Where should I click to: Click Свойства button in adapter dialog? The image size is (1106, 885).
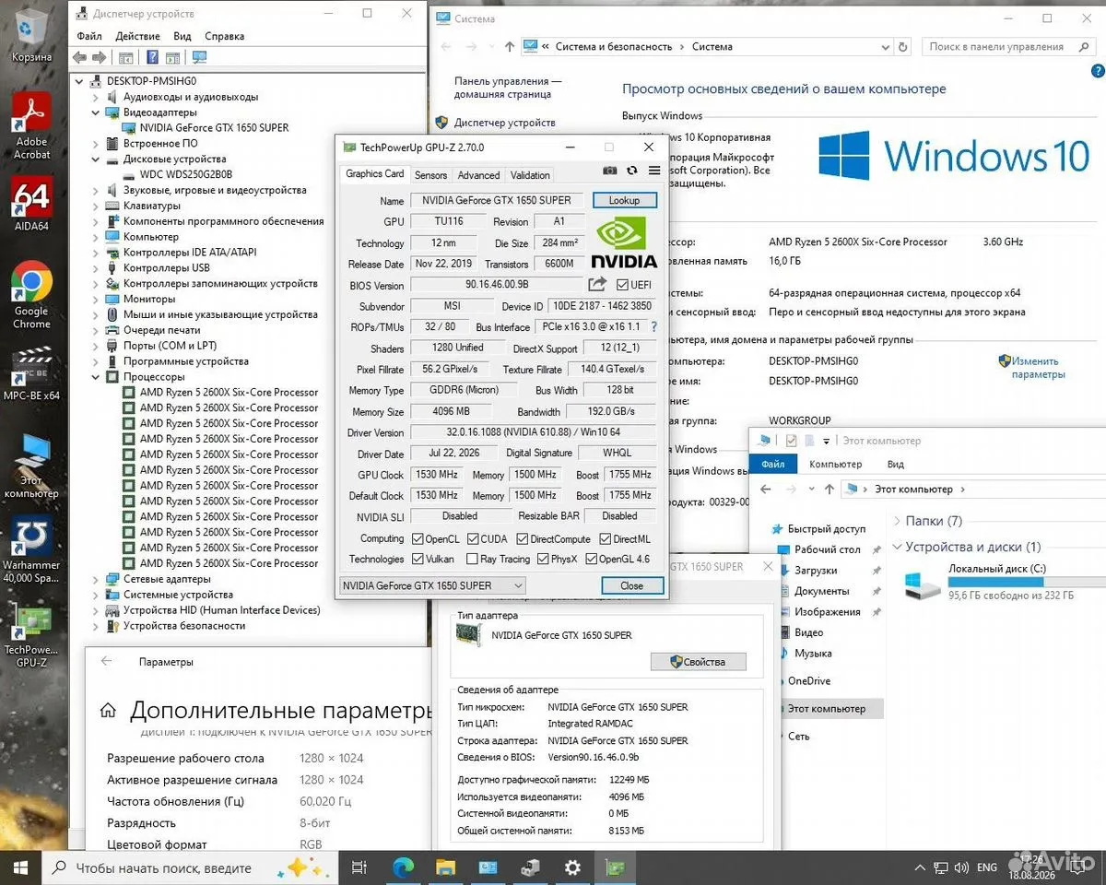coord(698,661)
